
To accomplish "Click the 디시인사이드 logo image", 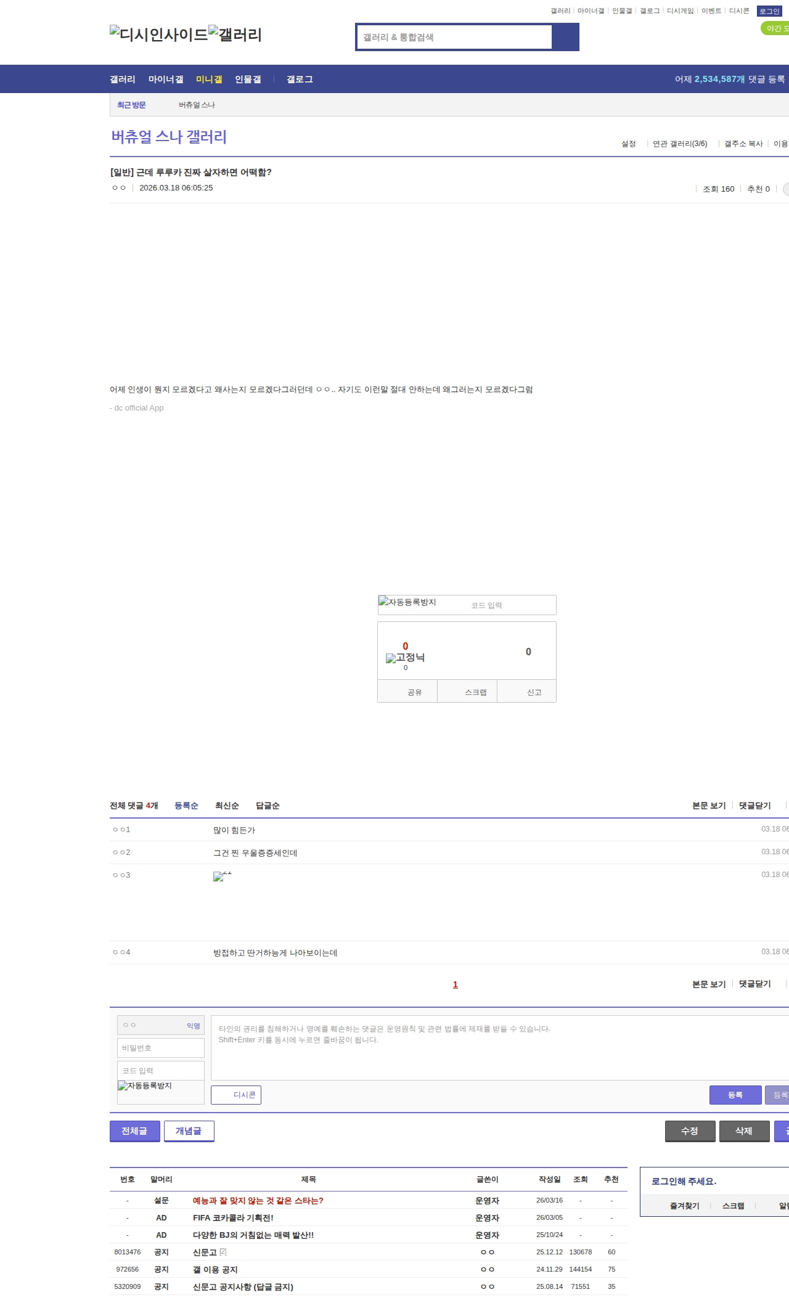I will pyautogui.click(x=159, y=34).
